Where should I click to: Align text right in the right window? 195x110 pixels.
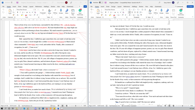pos(135,12)
